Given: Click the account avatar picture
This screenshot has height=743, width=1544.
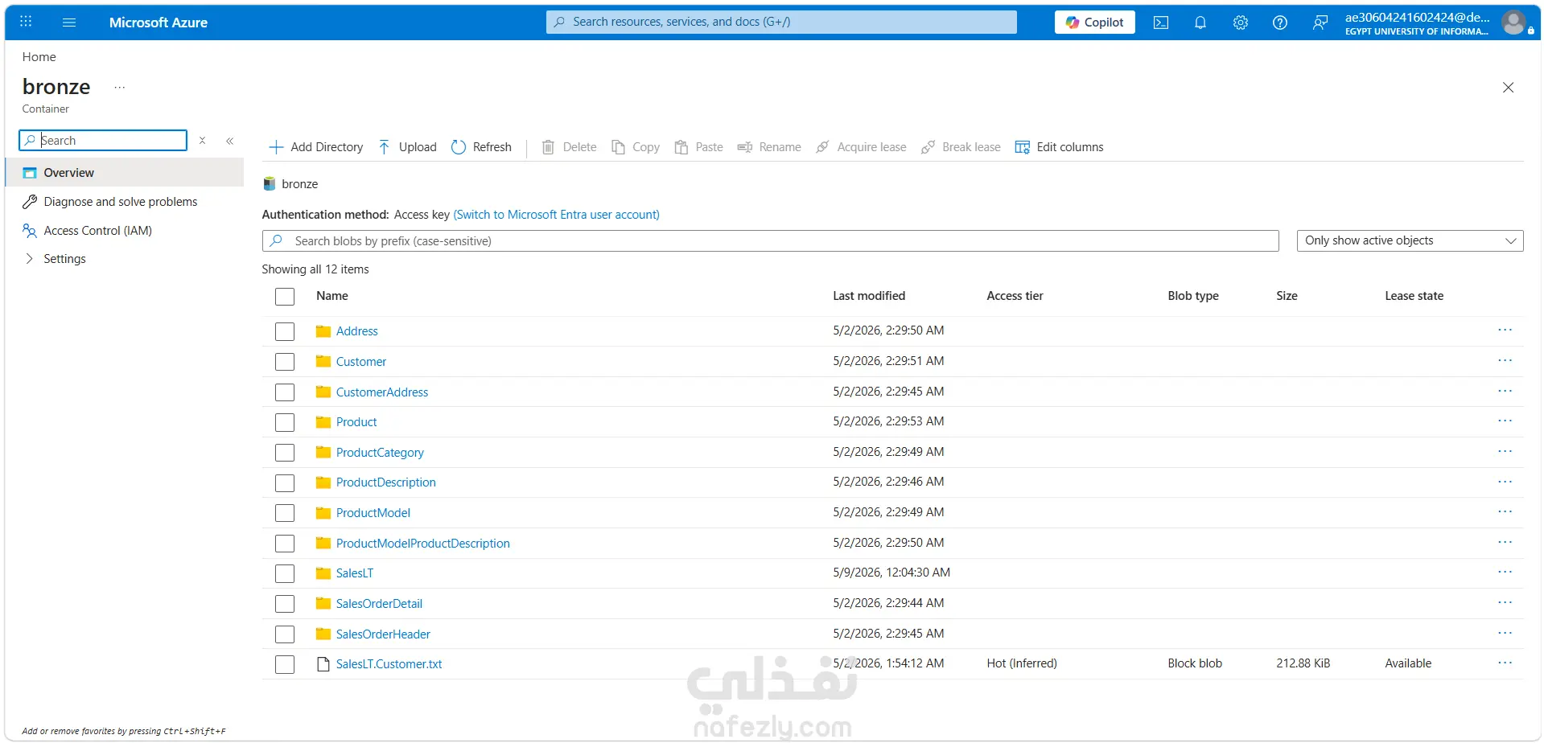Looking at the screenshot, I should [1513, 23].
